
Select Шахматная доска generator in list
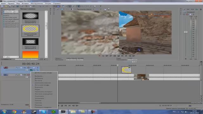(12, 23)
